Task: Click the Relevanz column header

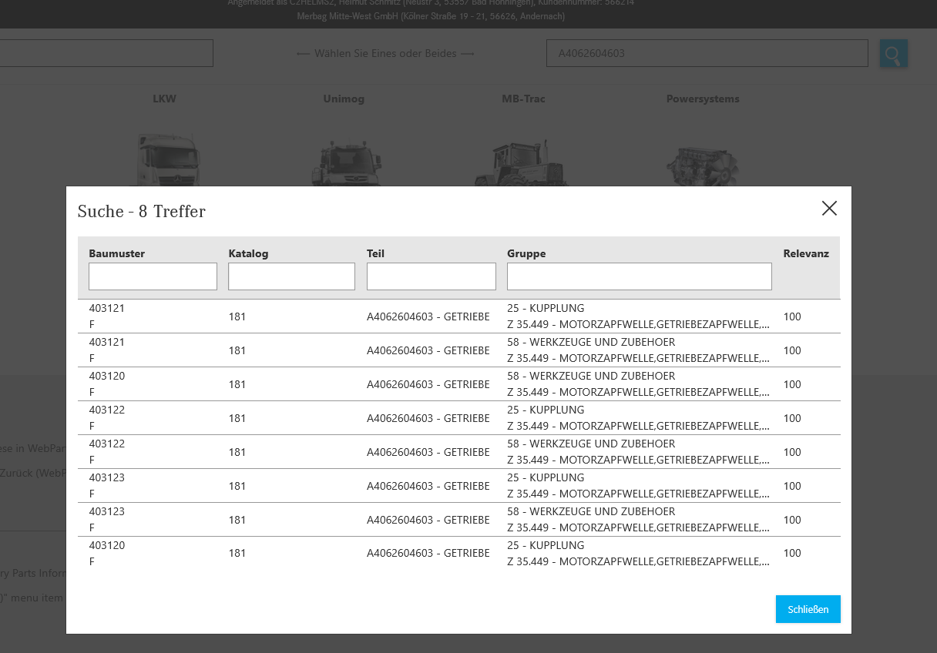Action: tap(806, 253)
